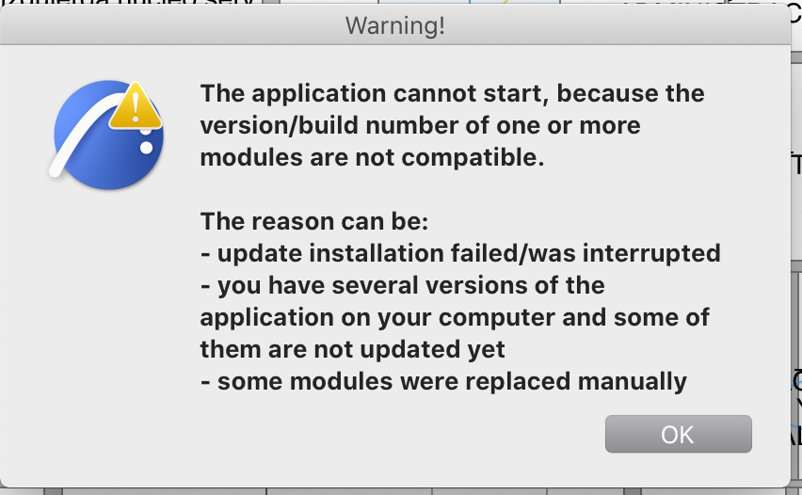Click the OK button
This screenshot has height=495, width=802.
point(678,434)
